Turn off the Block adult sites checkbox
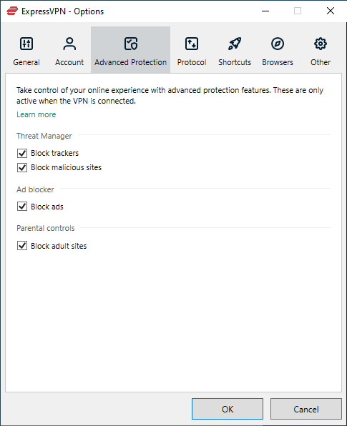Viewport: 347px width, 426px height. pos(22,246)
